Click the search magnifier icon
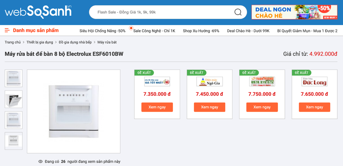This screenshot has height=166, width=343. pos(238,12)
